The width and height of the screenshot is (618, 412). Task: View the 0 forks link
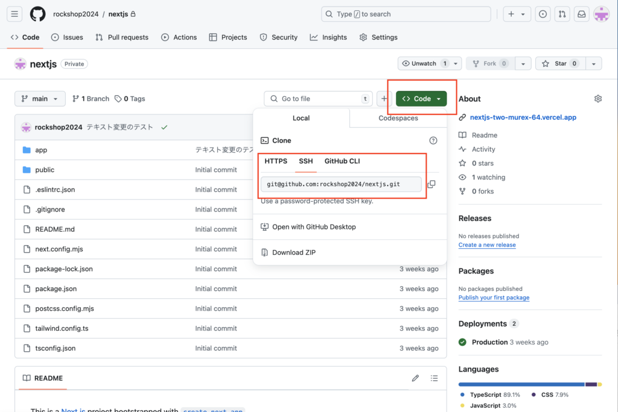click(x=482, y=192)
